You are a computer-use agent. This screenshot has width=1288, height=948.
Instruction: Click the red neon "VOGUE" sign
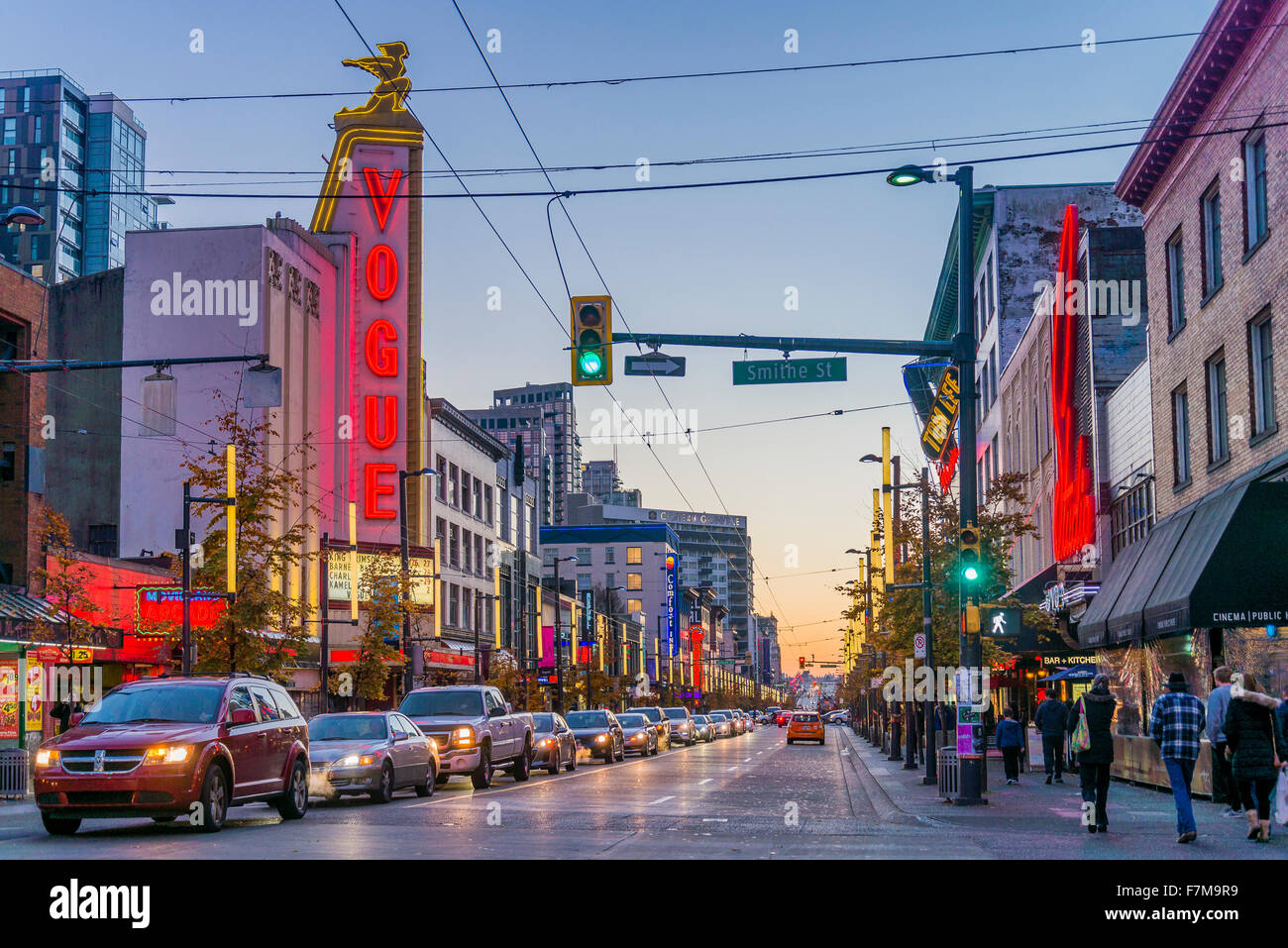[381, 343]
